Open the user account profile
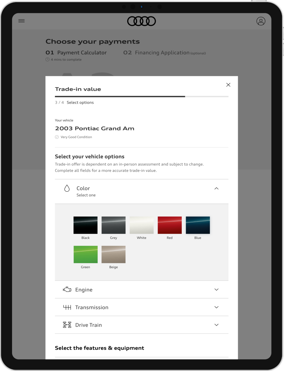Screen dimensions: 284x371 point(261,21)
